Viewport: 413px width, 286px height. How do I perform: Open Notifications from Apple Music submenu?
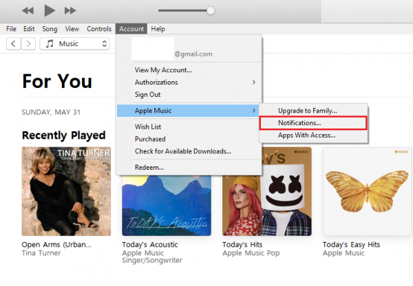pos(313,123)
